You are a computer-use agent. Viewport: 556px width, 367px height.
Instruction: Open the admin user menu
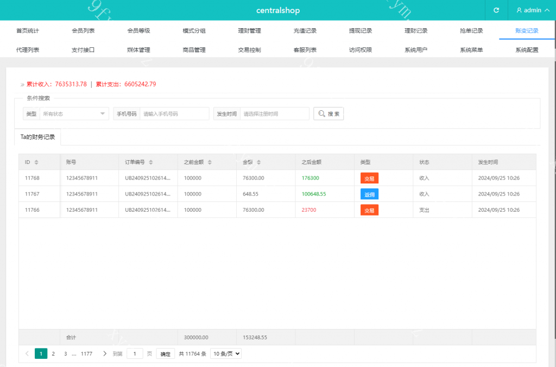pyautogui.click(x=533, y=10)
